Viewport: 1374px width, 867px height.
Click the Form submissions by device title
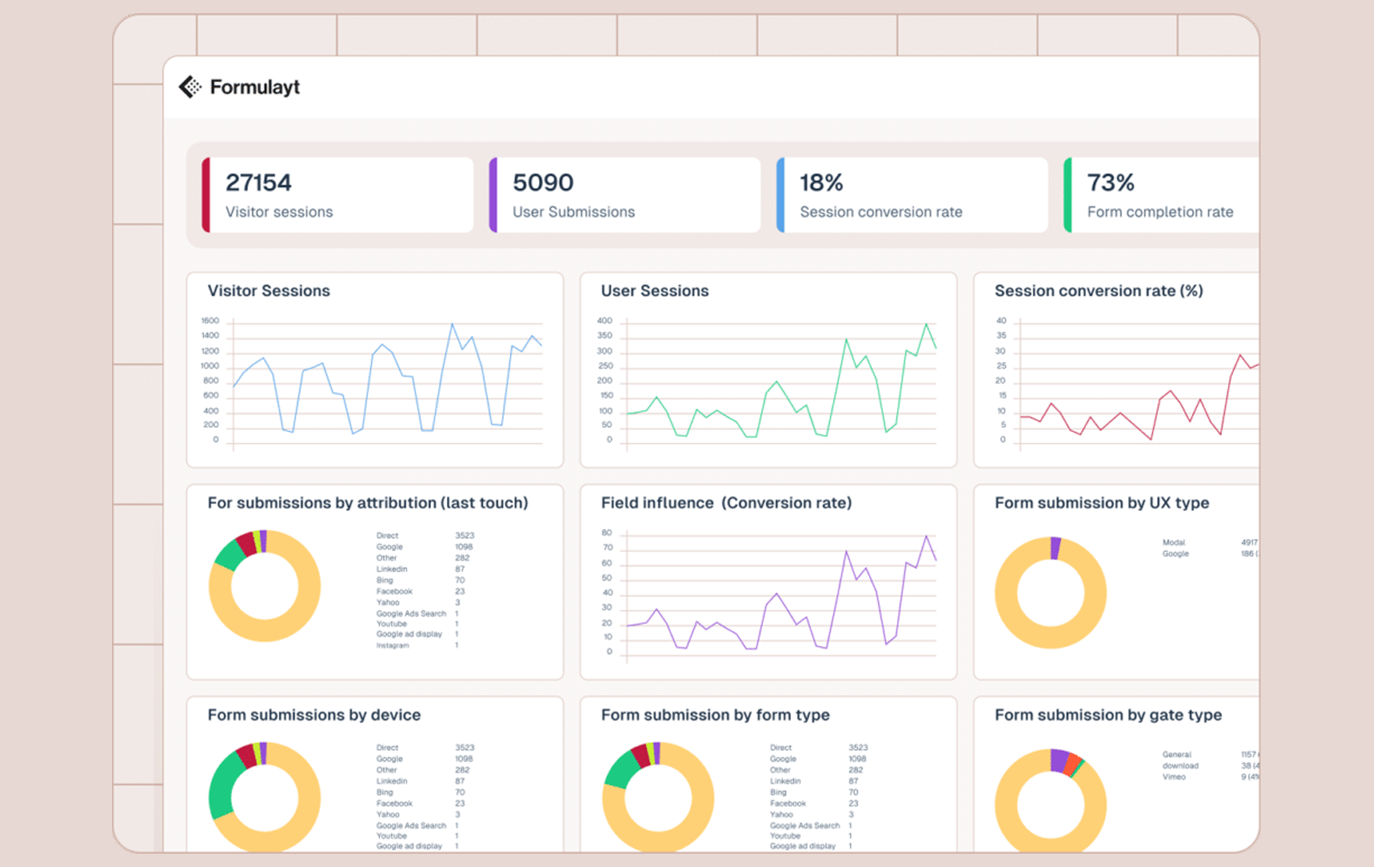313,715
